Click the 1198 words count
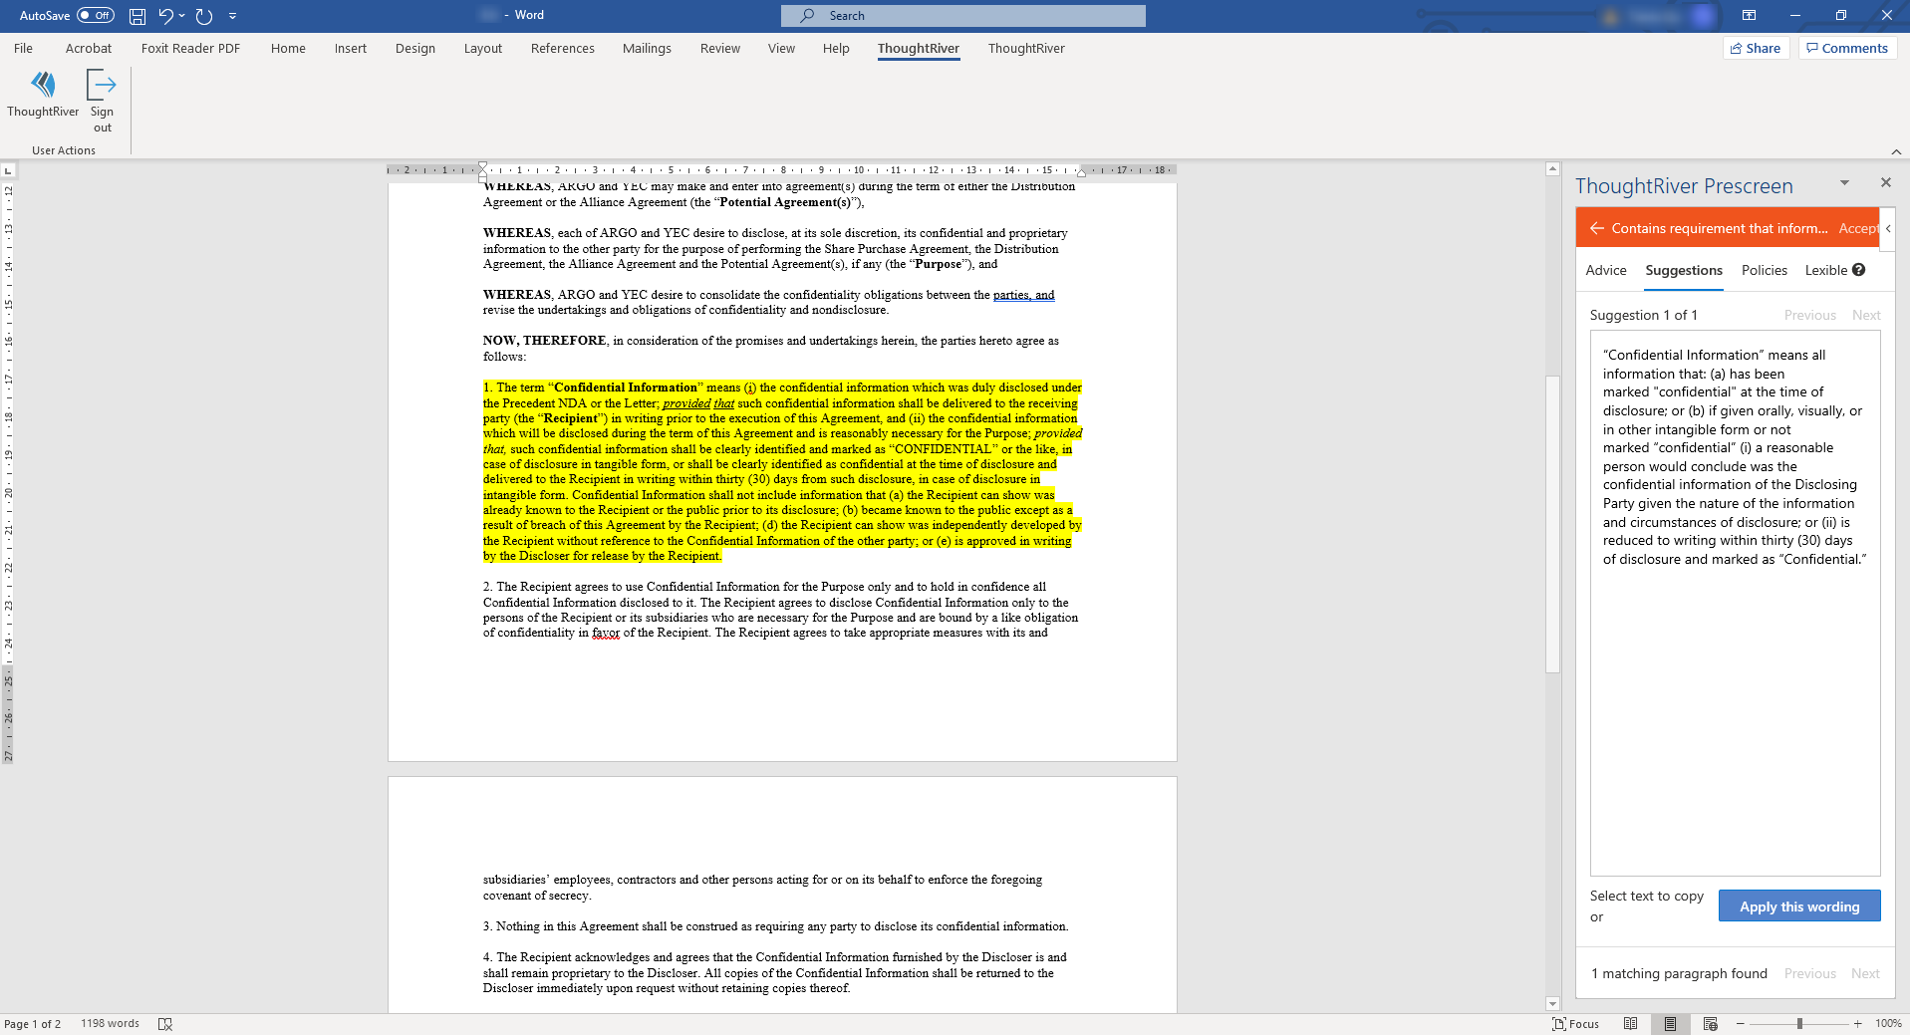 tap(110, 1024)
